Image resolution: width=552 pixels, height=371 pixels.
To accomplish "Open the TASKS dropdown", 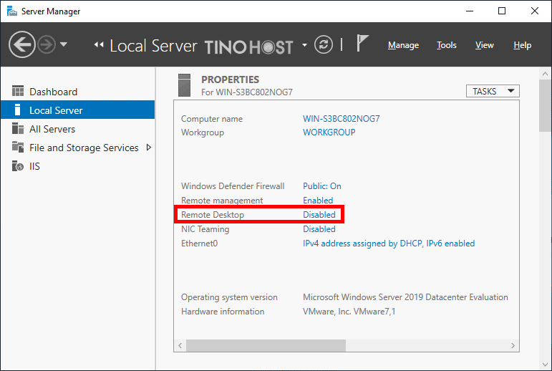I will tap(493, 91).
